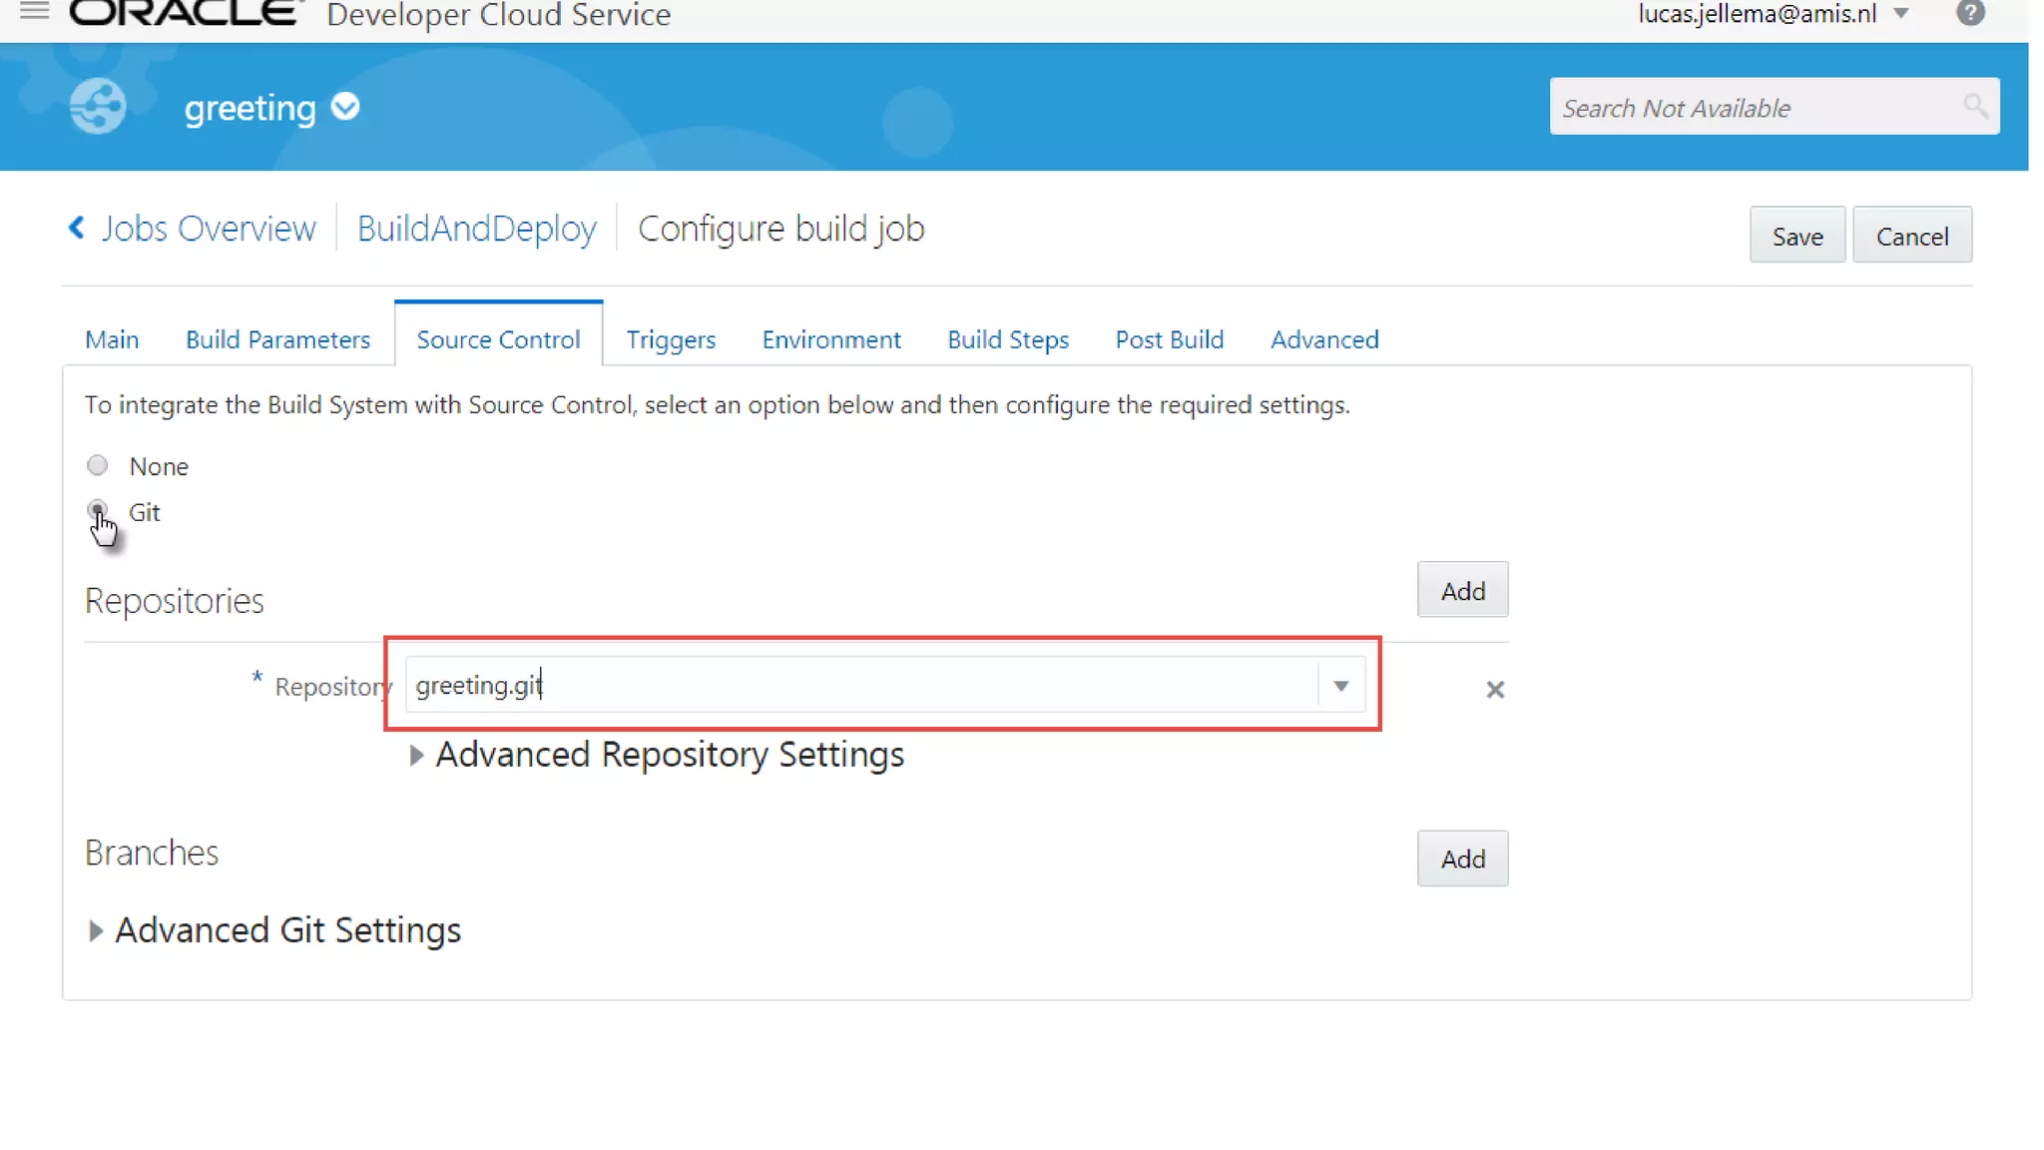Switch to the Triggers tab

(x=671, y=339)
